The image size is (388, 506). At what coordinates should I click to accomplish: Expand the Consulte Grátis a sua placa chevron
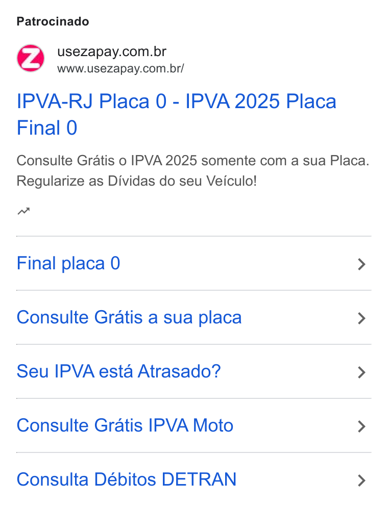361,318
